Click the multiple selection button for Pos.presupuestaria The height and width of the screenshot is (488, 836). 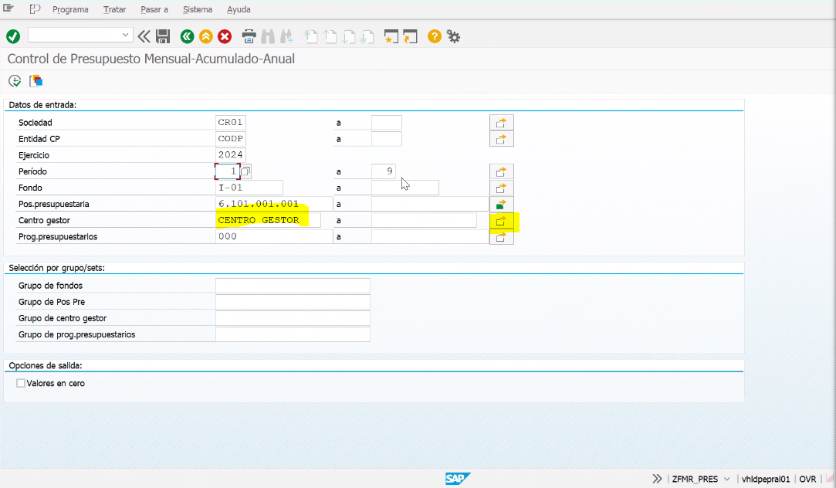point(501,205)
